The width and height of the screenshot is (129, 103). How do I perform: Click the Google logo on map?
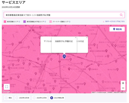click(x=6, y=92)
